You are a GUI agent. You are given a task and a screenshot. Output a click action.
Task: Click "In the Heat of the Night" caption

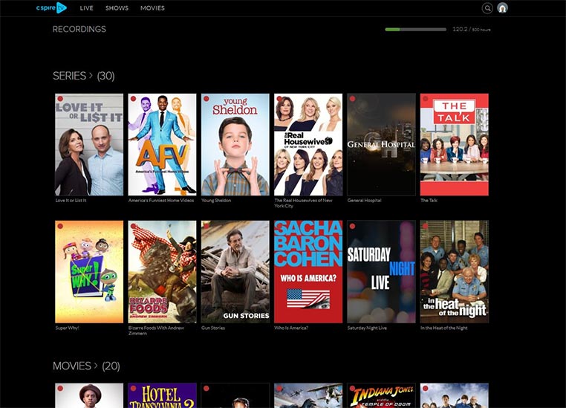click(444, 328)
